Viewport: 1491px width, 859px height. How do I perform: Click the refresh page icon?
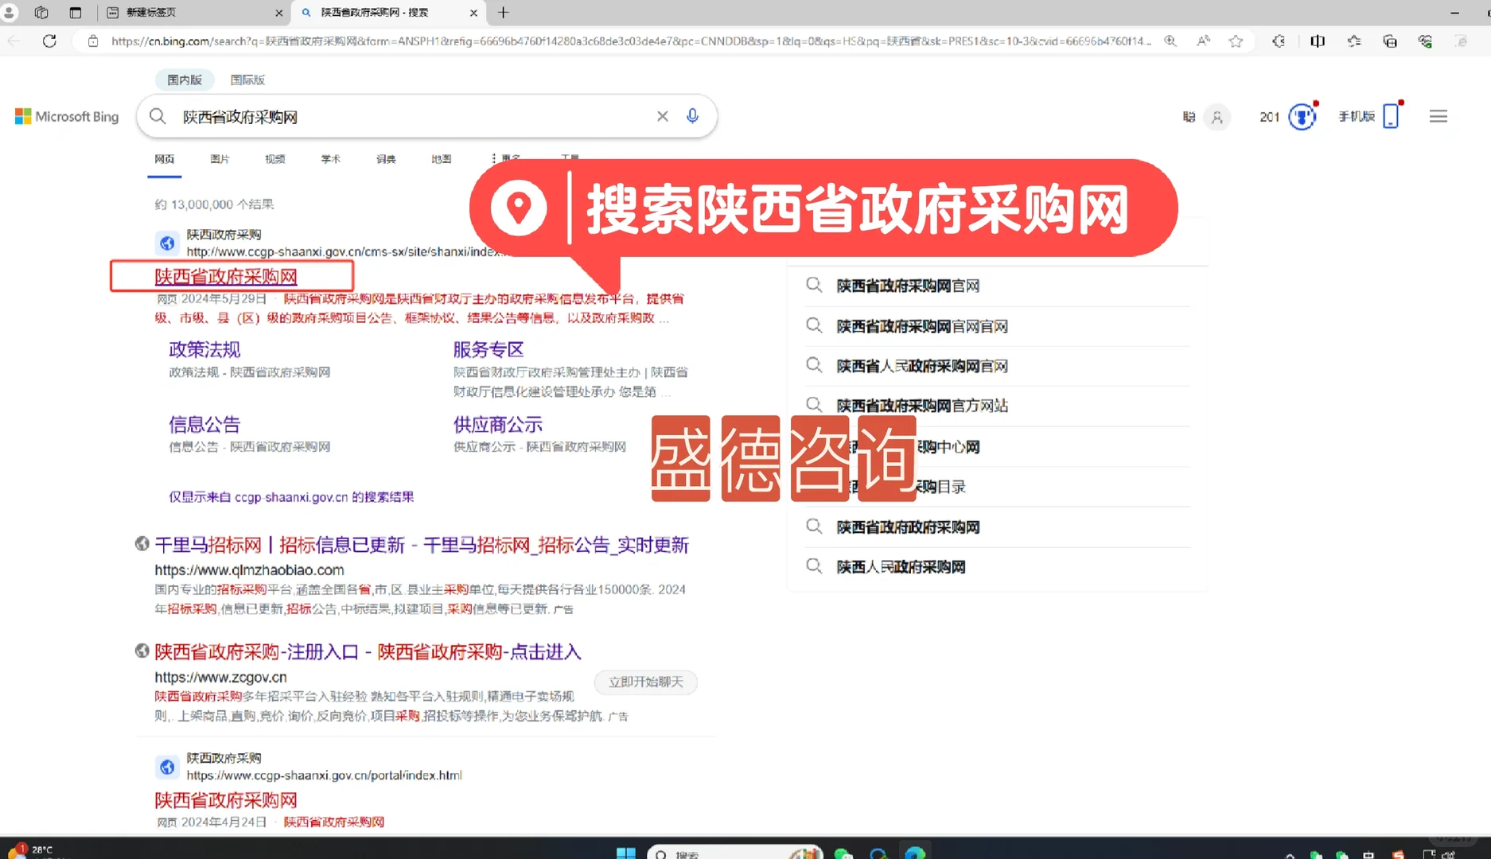click(x=49, y=41)
